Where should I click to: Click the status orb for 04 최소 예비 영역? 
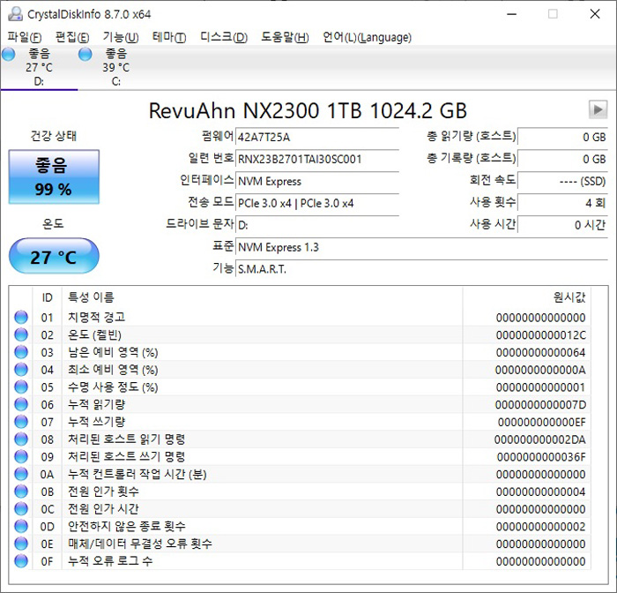click(x=21, y=370)
